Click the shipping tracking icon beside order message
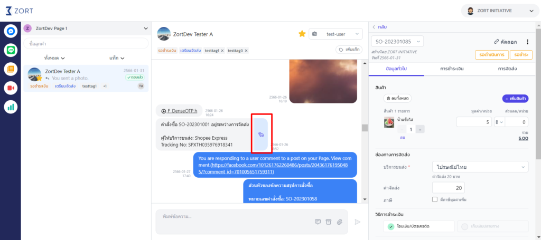The image size is (541, 240). [x=261, y=135]
